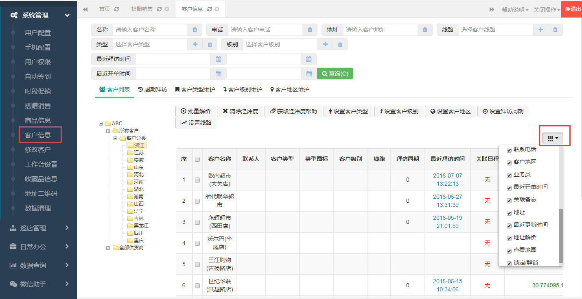This screenshot has width=582, height=299.
Task: Click the 设置客户类型 button
Action: (348, 111)
